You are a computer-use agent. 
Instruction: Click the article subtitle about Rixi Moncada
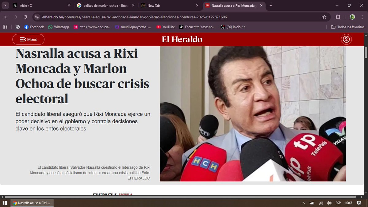pyautogui.click(x=83, y=121)
